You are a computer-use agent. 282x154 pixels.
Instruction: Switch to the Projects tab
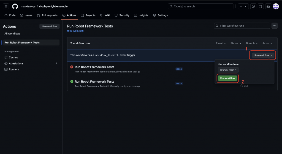click(88, 15)
